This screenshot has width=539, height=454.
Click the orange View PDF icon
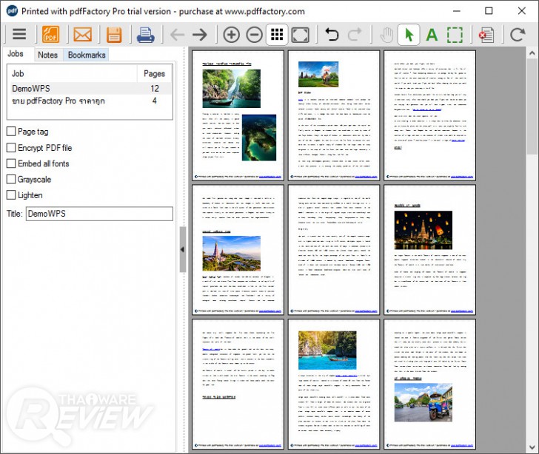point(50,34)
